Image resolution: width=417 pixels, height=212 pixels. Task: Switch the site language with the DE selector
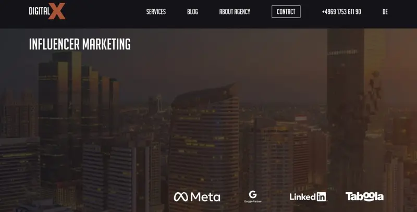point(385,11)
